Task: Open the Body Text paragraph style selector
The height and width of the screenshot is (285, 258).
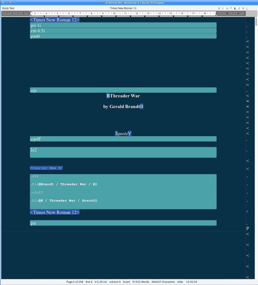Action: click(8, 8)
